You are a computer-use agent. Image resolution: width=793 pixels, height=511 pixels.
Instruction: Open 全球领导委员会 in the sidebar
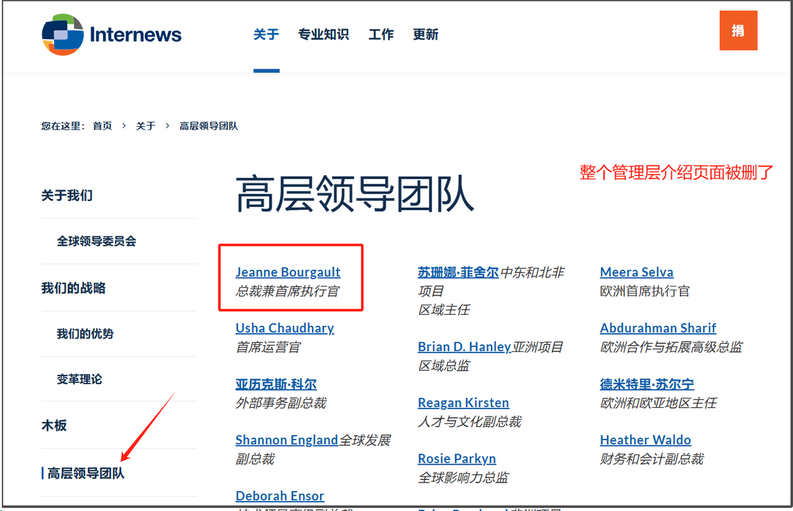click(x=96, y=241)
